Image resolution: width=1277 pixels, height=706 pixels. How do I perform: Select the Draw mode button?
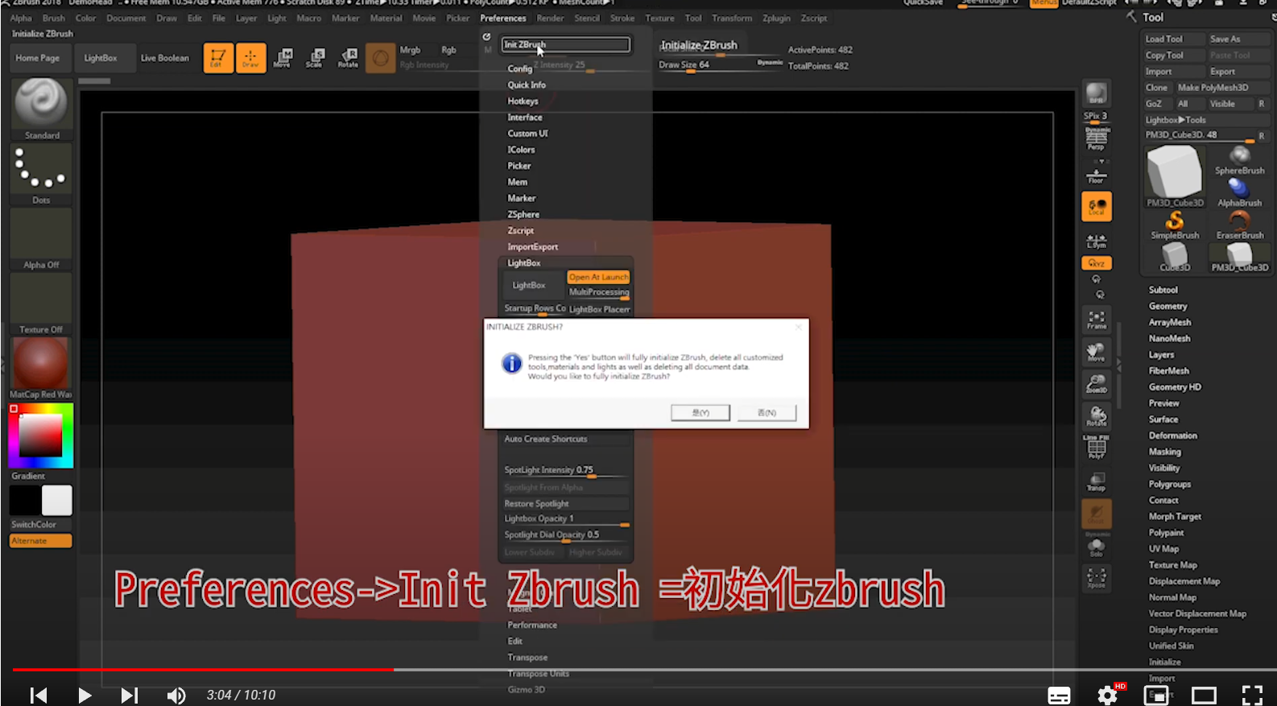pyautogui.click(x=250, y=58)
